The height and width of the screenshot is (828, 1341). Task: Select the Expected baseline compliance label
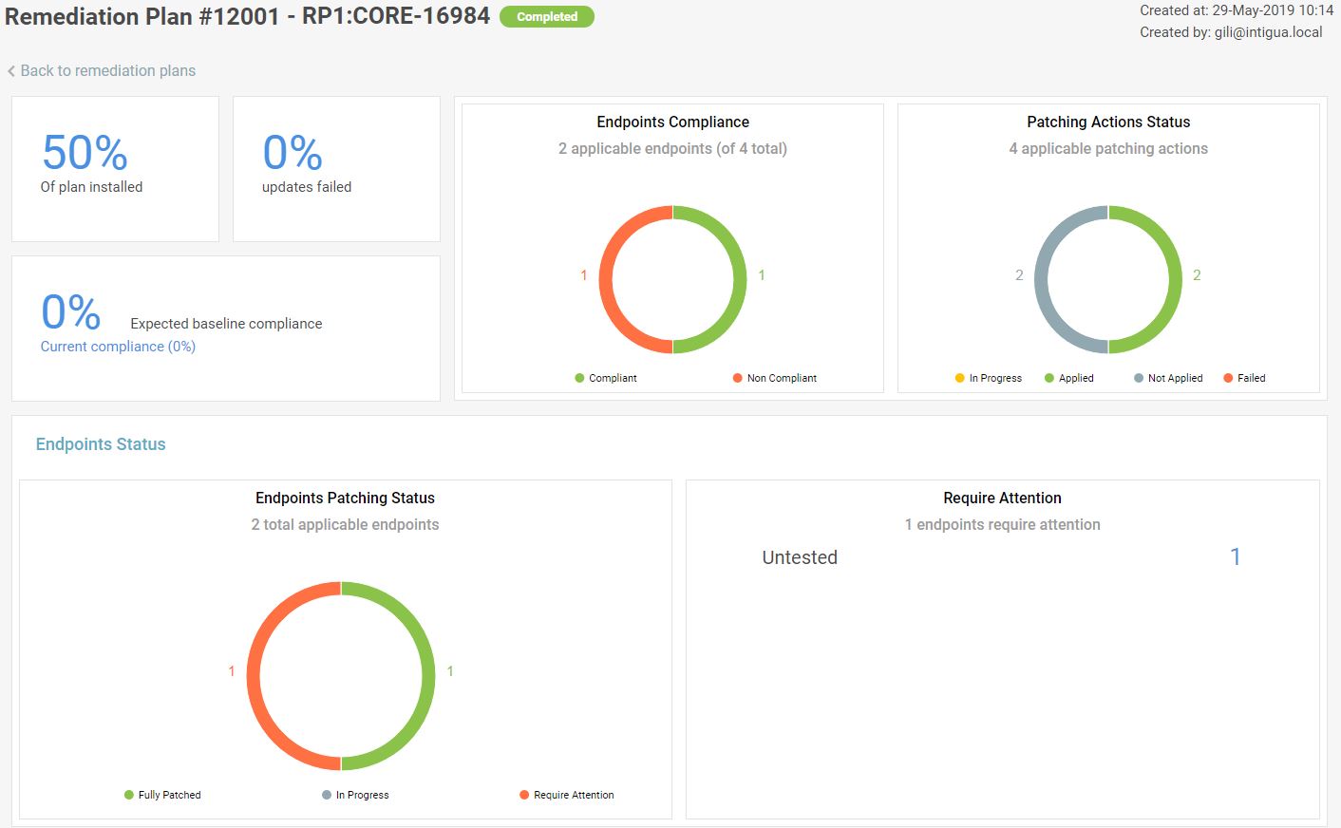click(x=226, y=324)
